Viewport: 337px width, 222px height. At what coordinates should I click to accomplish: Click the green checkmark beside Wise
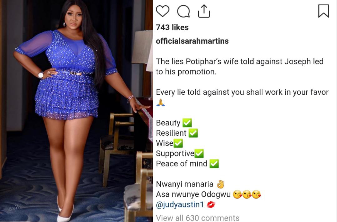click(178, 143)
